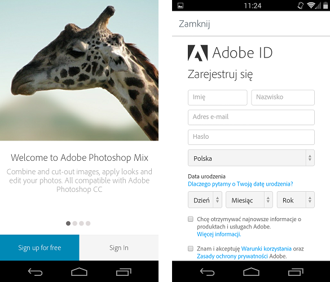Select the third page indicator dot
Screen dimensions: 330x282
click(x=81, y=223)
